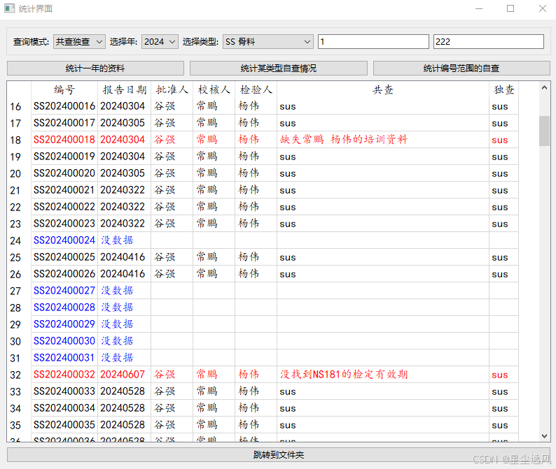556x469 pixels.
Task: Maximize the 统计界面 window
Action: pyautogui.click(x=510, y=8)
